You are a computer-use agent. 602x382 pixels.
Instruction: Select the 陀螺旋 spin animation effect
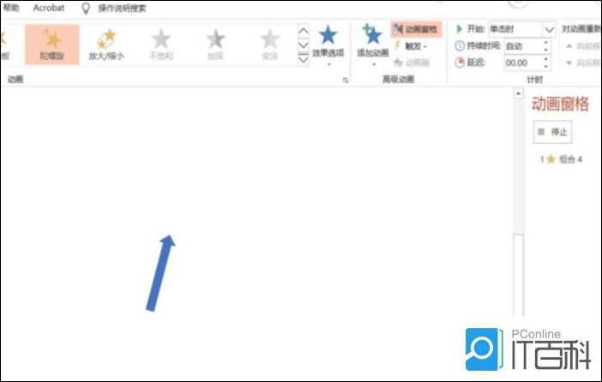pos(51,45)
